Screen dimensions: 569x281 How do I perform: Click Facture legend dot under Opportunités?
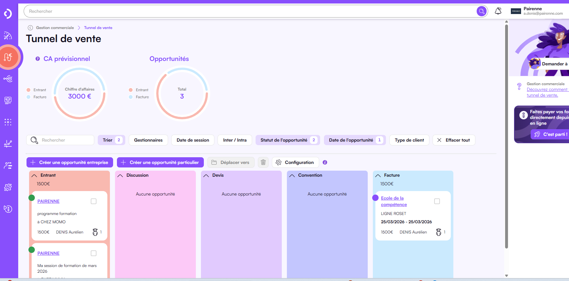(131, 97)
